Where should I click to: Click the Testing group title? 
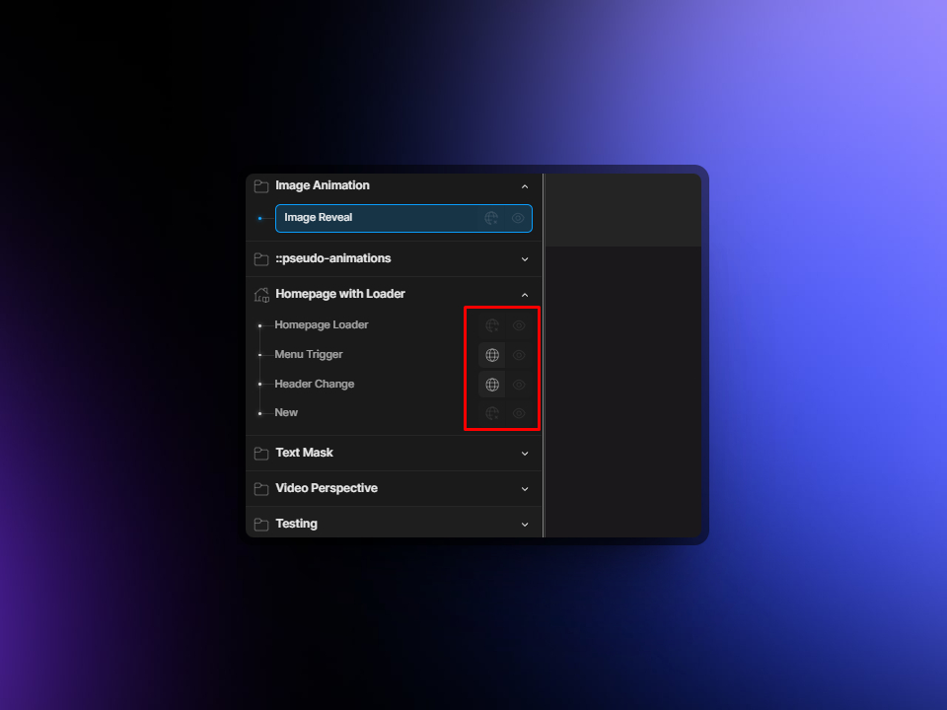[297, 524]
